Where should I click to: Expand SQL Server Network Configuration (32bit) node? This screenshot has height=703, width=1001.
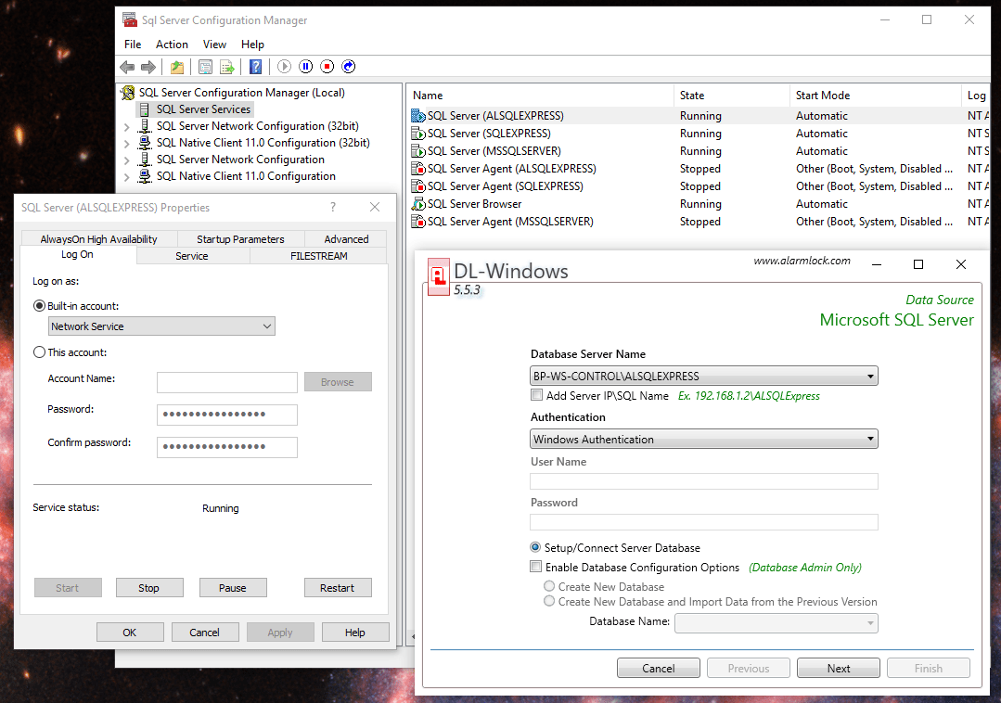(126, 127)
